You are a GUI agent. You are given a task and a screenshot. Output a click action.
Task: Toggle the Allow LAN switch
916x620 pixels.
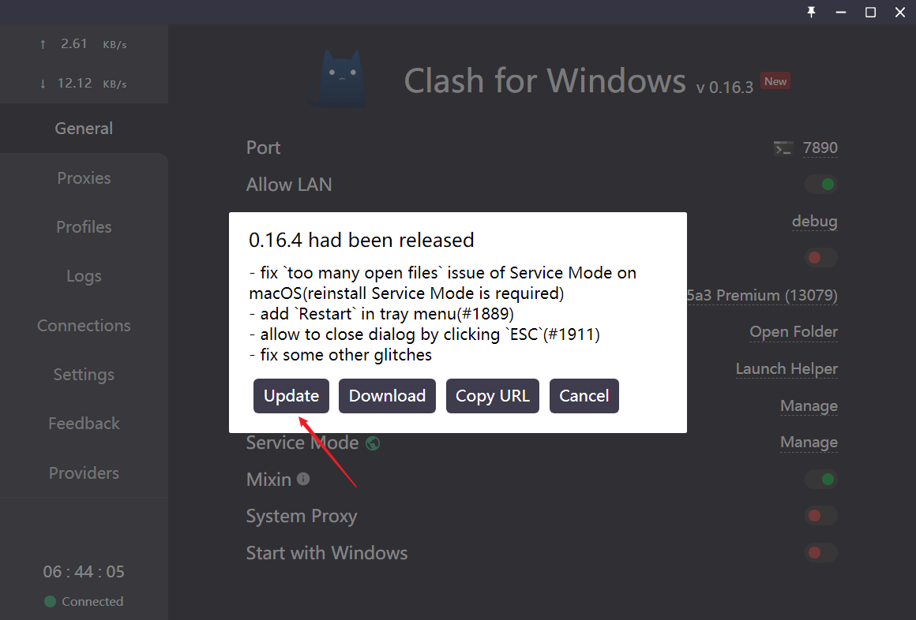coord(821,185)
